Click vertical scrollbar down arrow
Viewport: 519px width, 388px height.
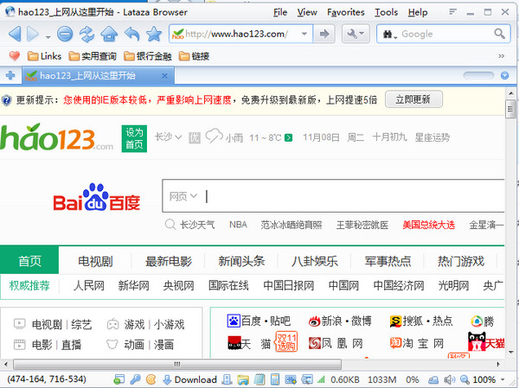pos(510,352)
